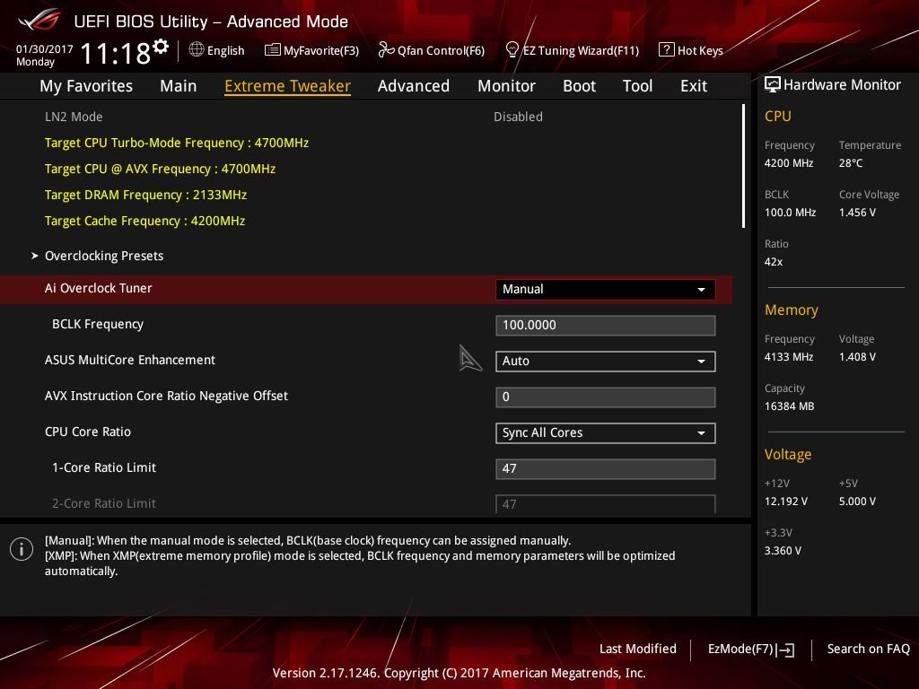Click CPU Core Voltage 1.456 V value
The height and width of the screenshot is (689, 919).
click(857, 213)
